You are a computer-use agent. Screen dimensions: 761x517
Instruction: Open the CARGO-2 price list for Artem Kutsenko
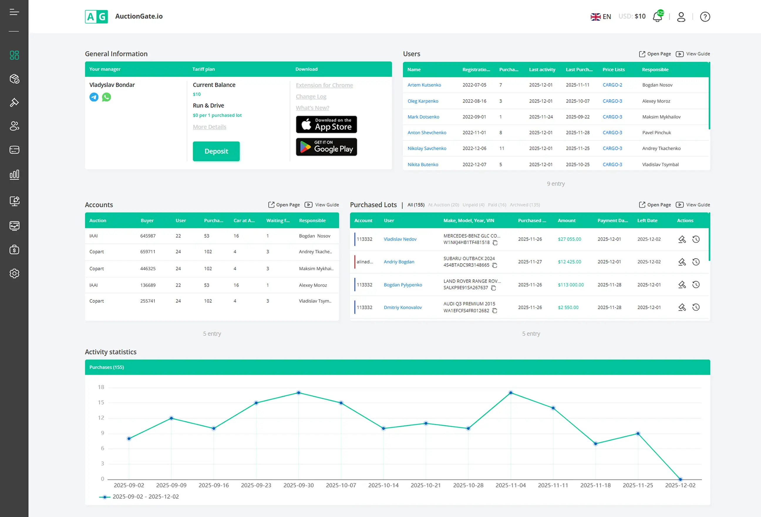click(x=612, y=85)
